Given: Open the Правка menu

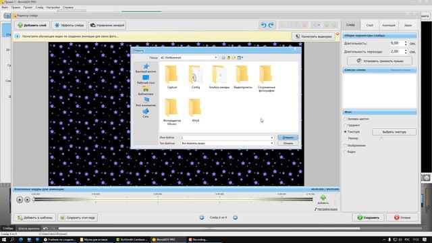Looking at the screenshot, I should pyautogui.click(x=16, y=7).
